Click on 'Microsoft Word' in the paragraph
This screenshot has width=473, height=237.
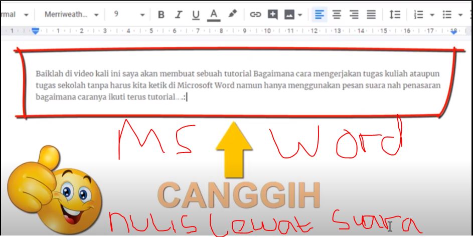[206, 85]
